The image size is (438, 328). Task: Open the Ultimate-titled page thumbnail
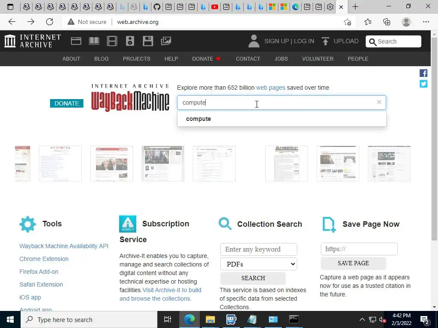pyautogui.click(x=286, y=164)
